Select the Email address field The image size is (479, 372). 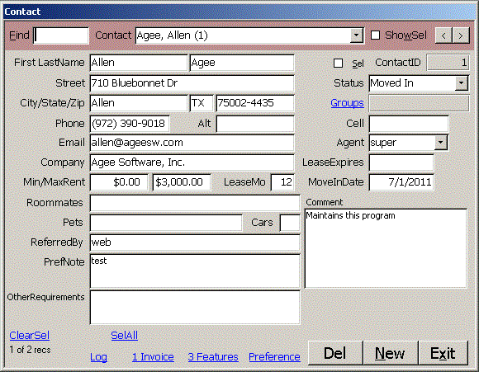click(192, 143)
